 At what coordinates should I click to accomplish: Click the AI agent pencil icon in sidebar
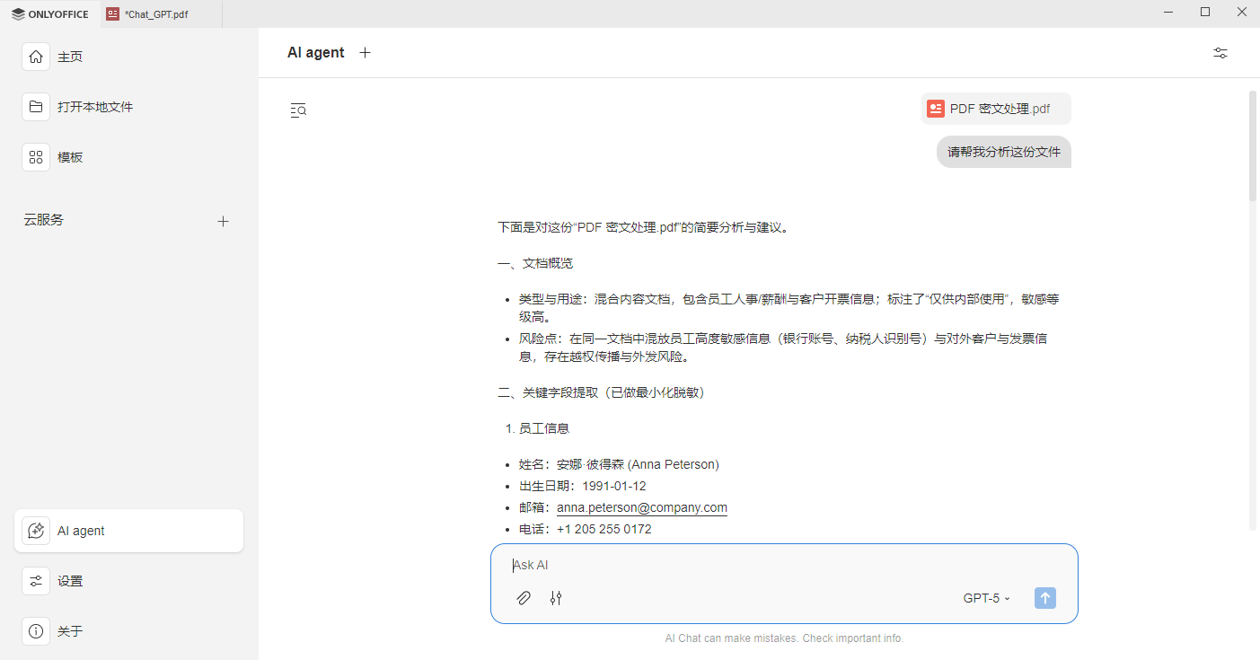(36, 530)
